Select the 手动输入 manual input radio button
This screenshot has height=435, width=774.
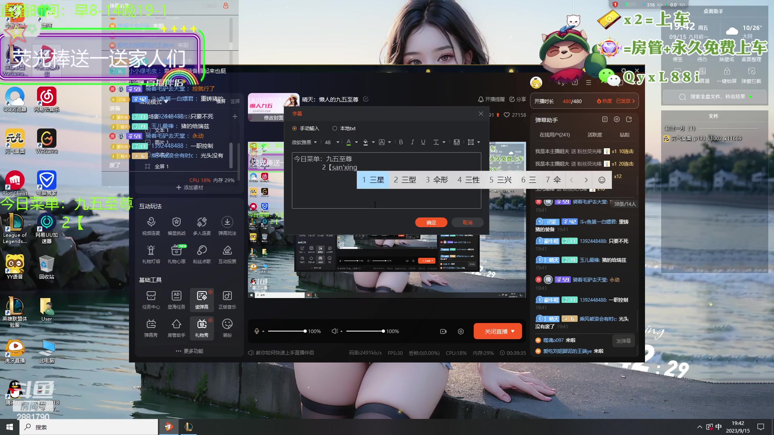[295, 128]
